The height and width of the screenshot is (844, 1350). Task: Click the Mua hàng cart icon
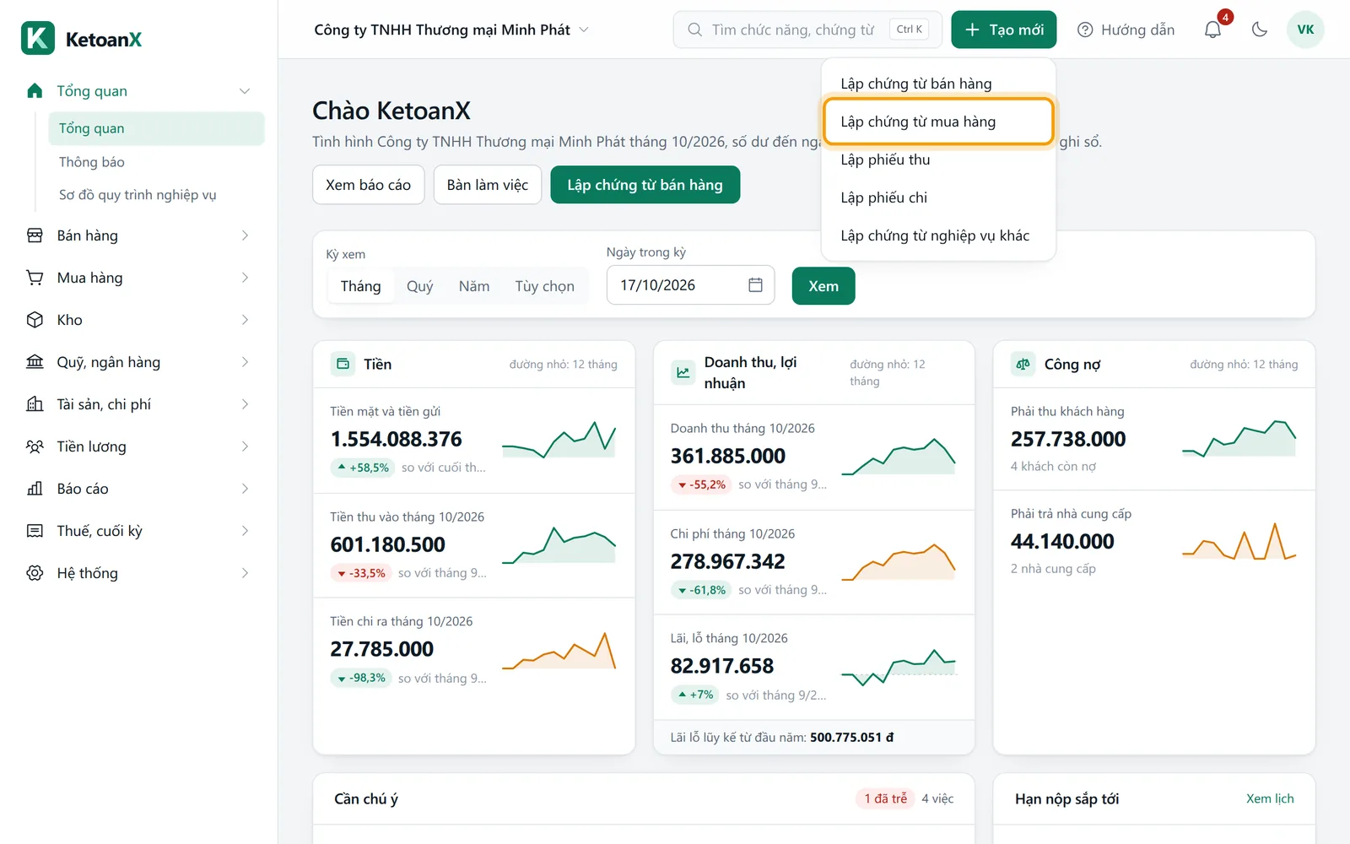[x=35, y=278]
